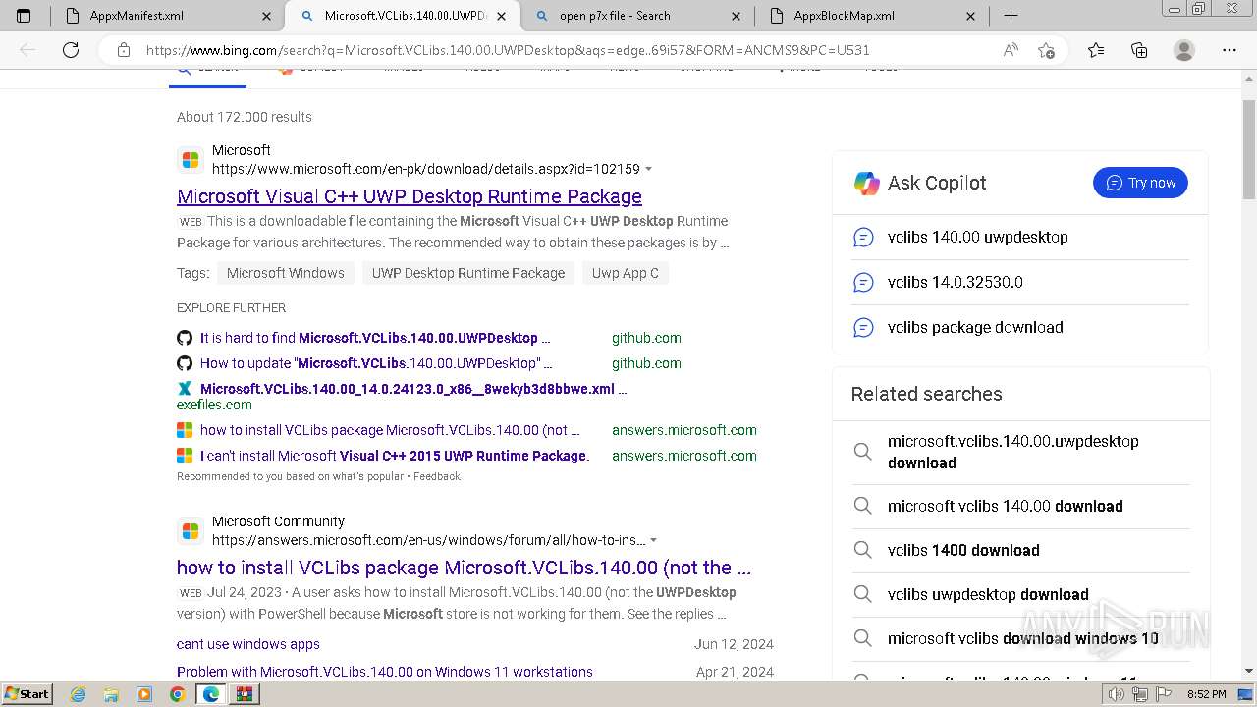Ask Copilot 'vclibs 14.0.32530.0'
This screenshot has height=707, width=1257.
point(955,282)
